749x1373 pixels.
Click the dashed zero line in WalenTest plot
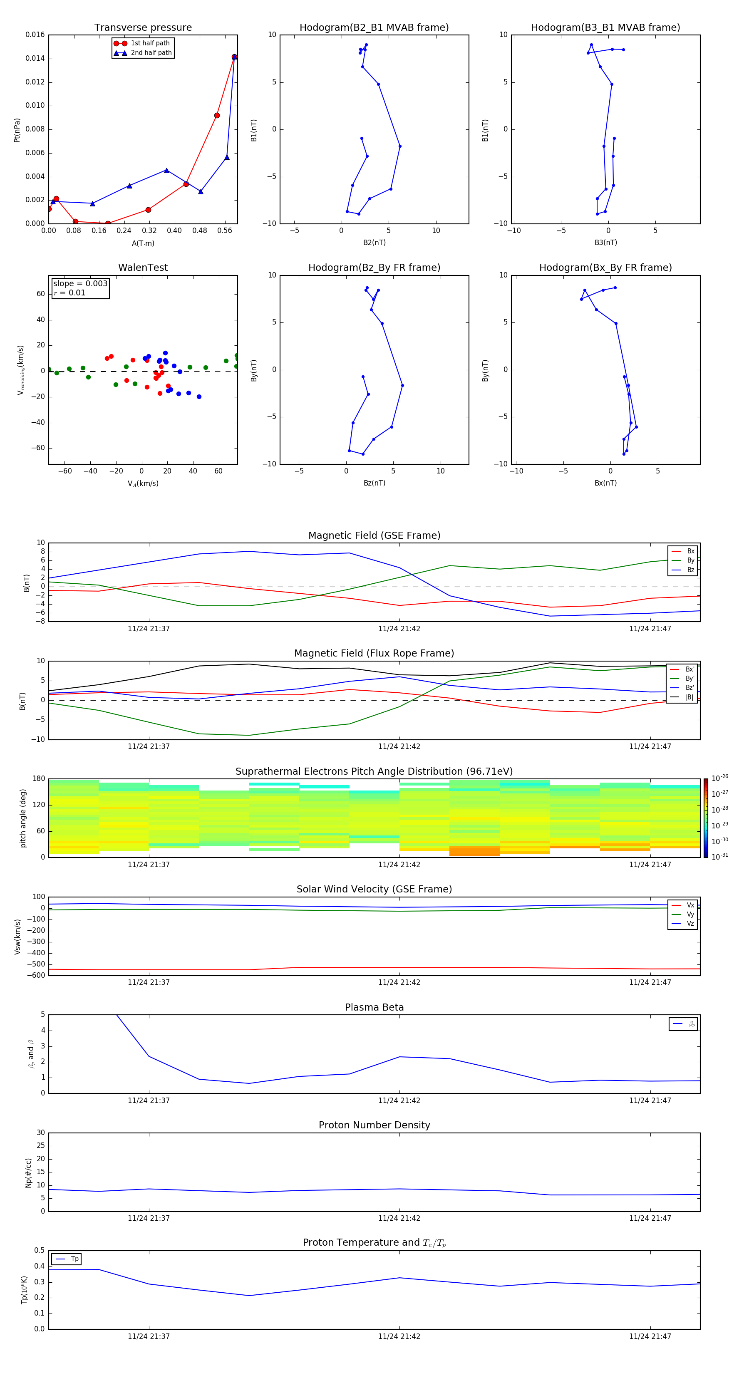[143, 372]
